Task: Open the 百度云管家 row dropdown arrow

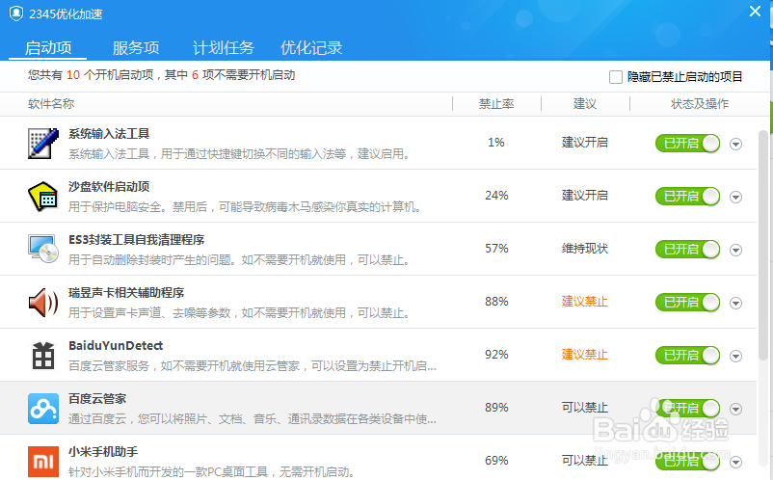Action: tap(735, 409)
